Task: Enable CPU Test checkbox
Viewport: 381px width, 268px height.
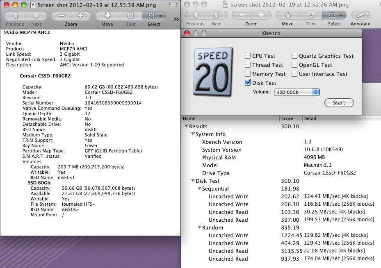Action: tap(248, 56)
